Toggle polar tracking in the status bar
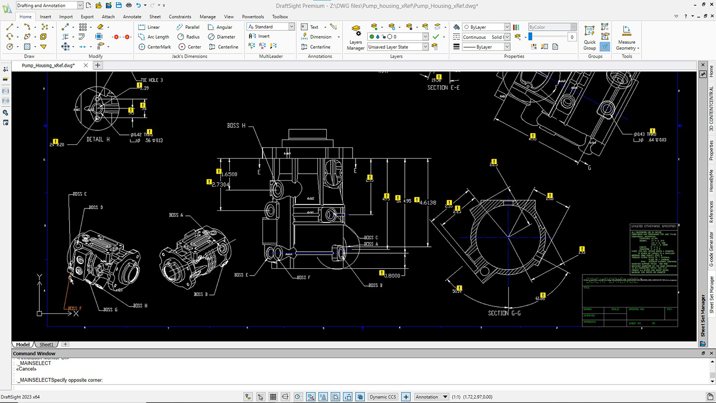Image resolution: width=716 pixels, height=403 pixels. click(298, 397)
